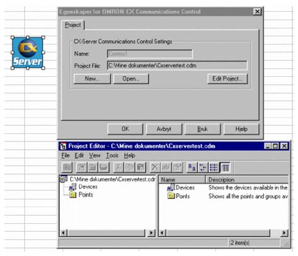Click the Project File path field
This screenshot has width=298, height=256.
tap(177, 65)
